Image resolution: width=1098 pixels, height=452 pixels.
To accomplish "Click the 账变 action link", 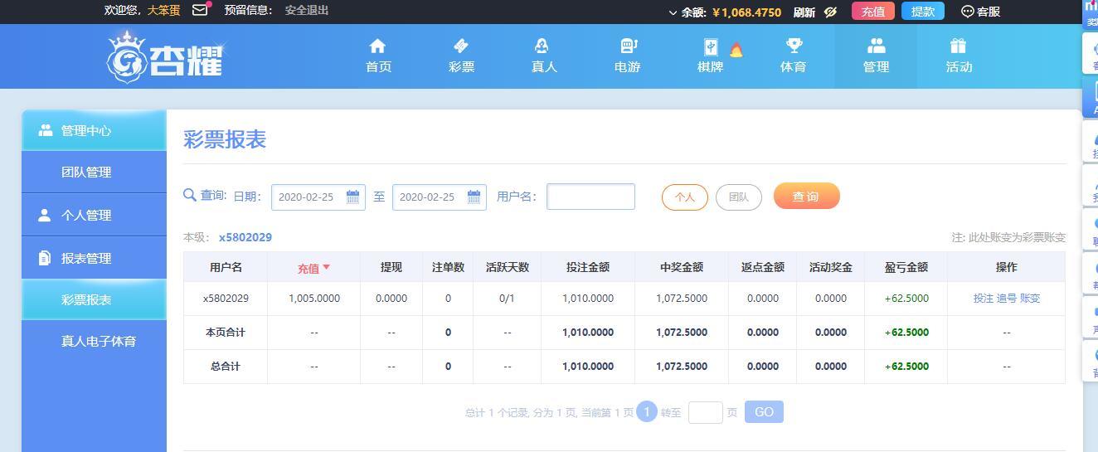I will (x=1029, y=298).
